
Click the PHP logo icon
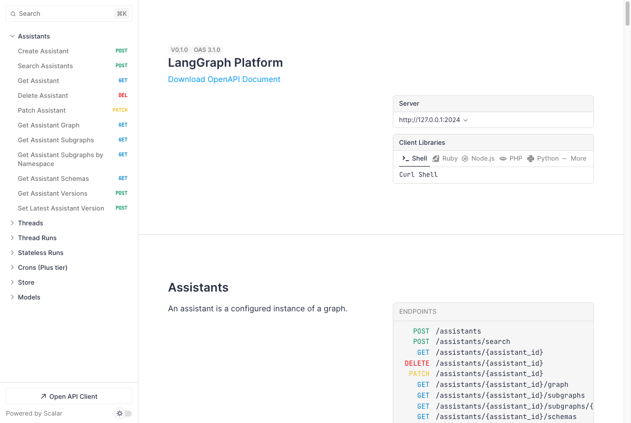coord(503,159)
